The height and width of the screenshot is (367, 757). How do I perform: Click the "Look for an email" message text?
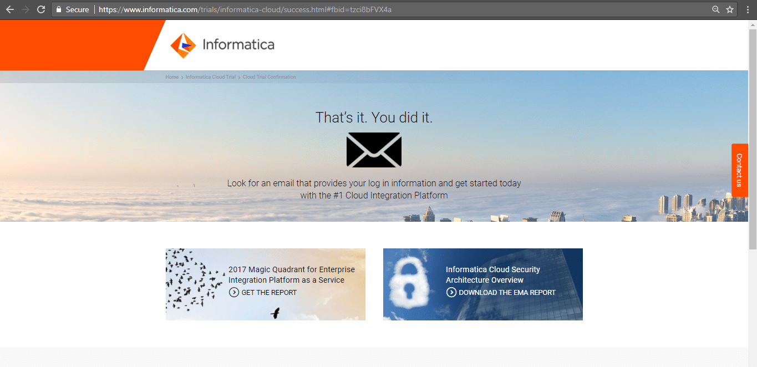pos(374,189)
